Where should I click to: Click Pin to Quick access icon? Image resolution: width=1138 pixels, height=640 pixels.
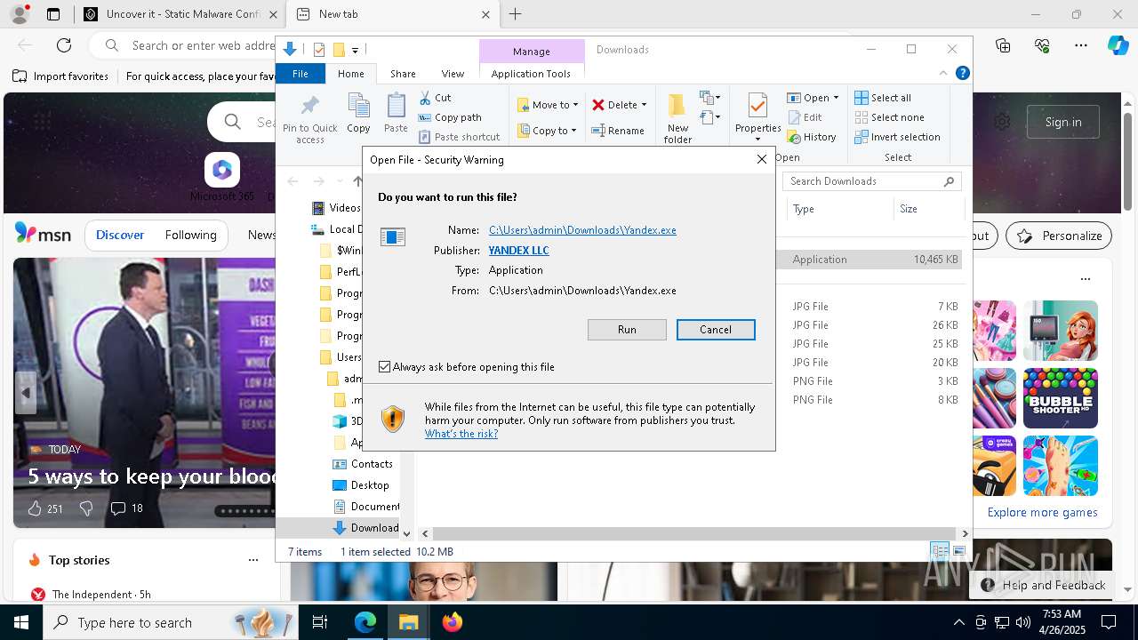310,118
